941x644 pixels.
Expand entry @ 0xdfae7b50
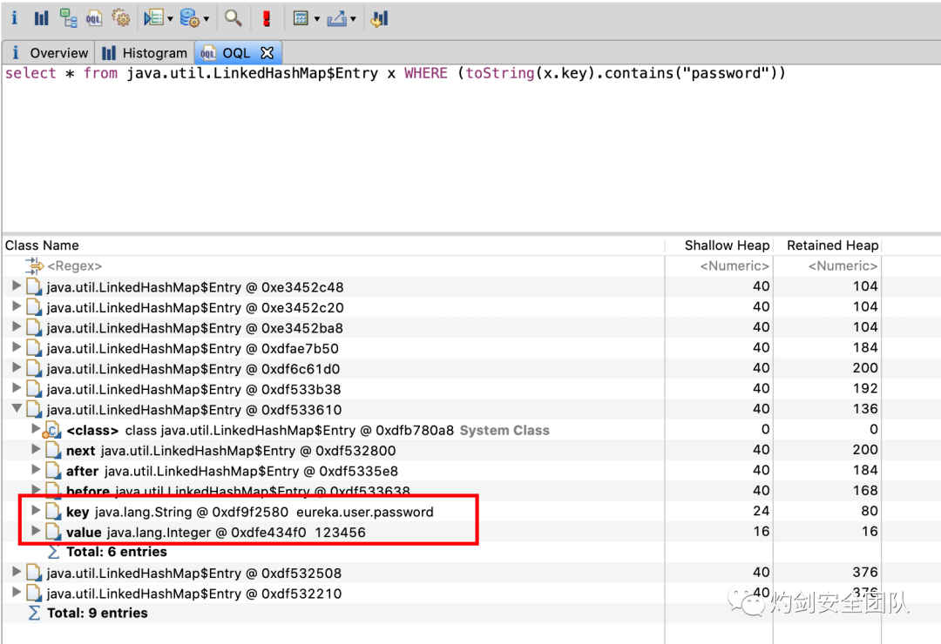click(x=17, y=347)
